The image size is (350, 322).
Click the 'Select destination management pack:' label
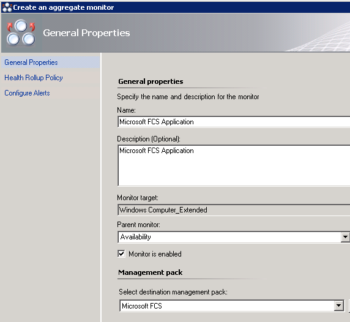pos(173,292)
